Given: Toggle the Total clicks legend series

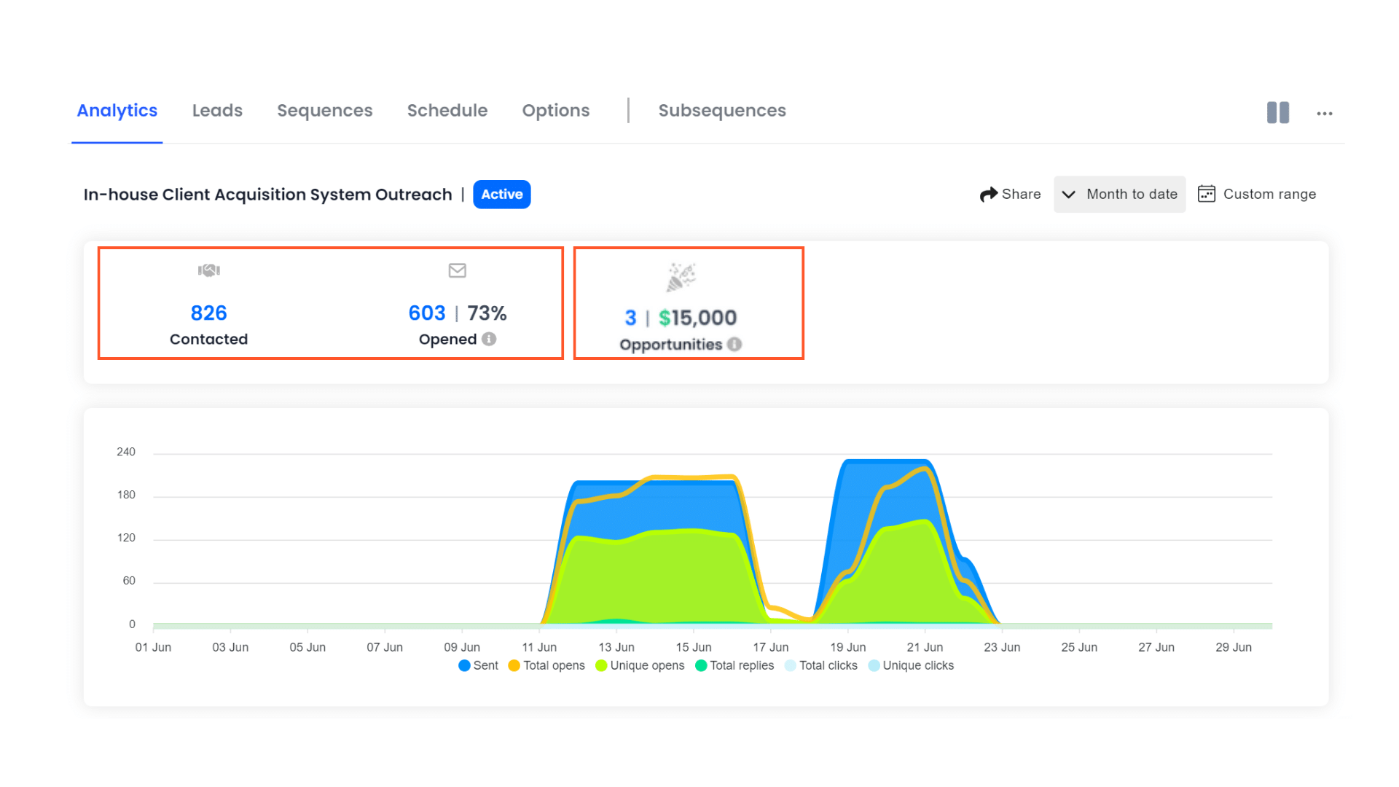Looking at the screenshot, I should (x=821, y=665).
